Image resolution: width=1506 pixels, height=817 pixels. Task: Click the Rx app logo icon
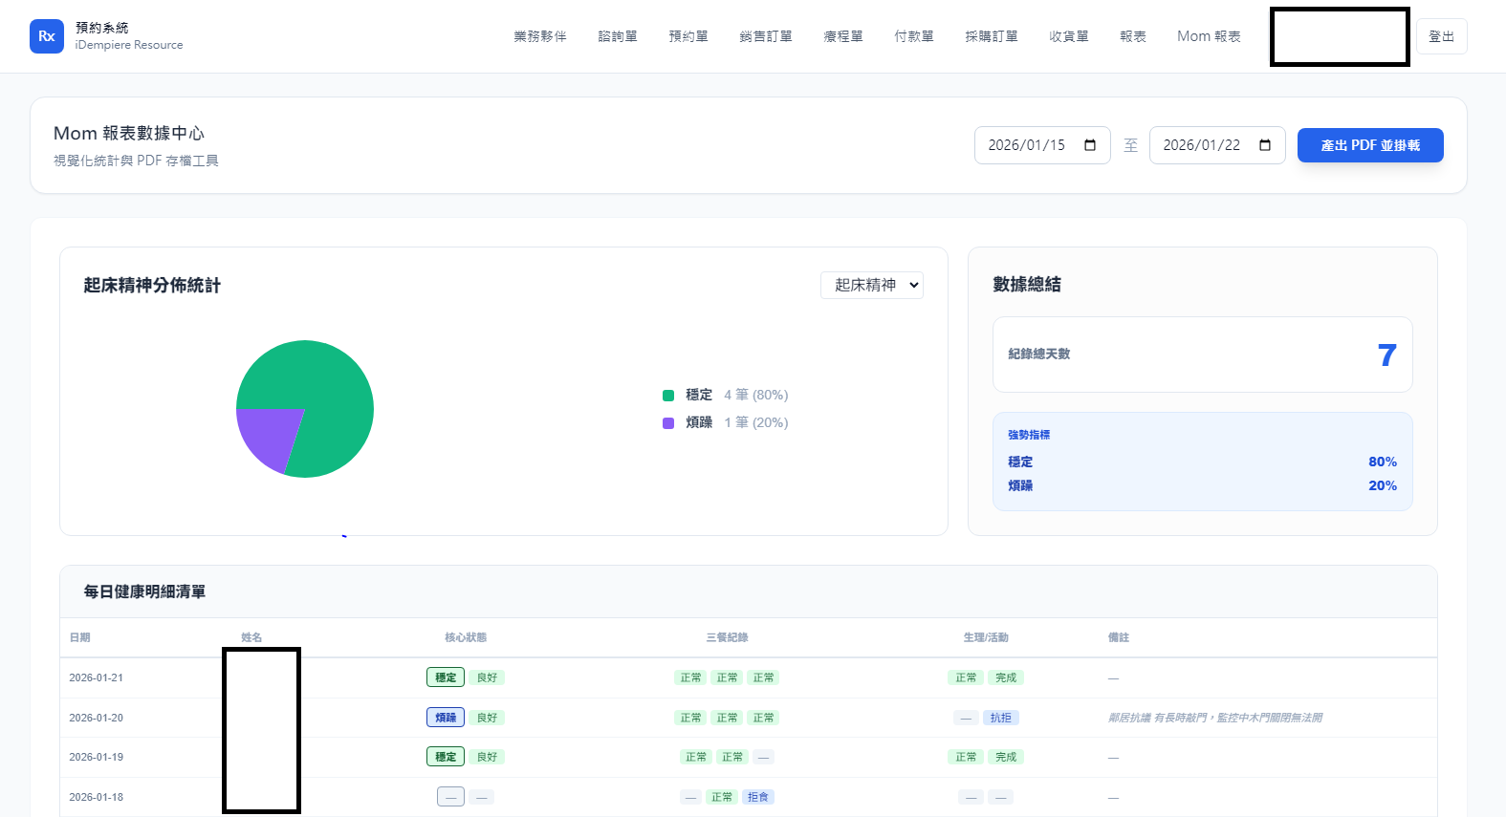coord(46,36)
